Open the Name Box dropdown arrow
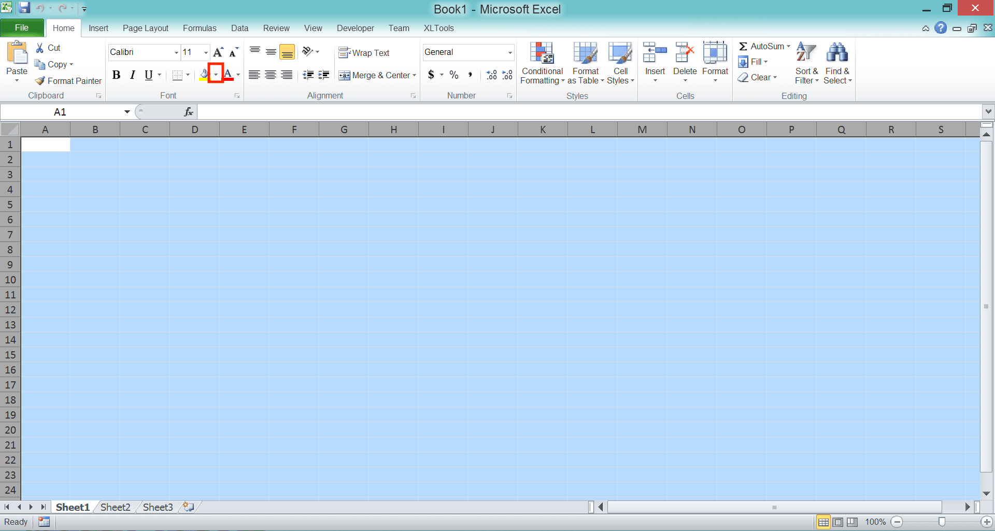 127,112
